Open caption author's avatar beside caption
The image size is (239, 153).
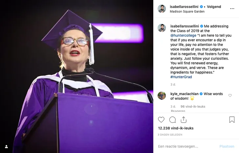click(x=162, y=28)
